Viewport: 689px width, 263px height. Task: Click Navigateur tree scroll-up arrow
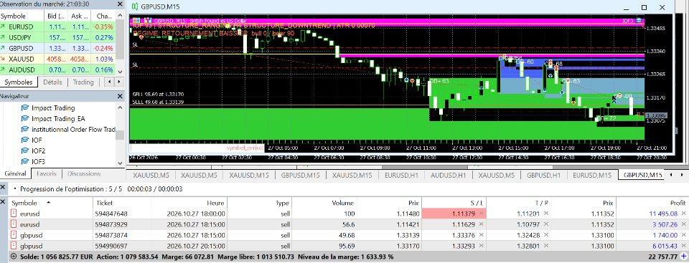(x=120, y=107)
